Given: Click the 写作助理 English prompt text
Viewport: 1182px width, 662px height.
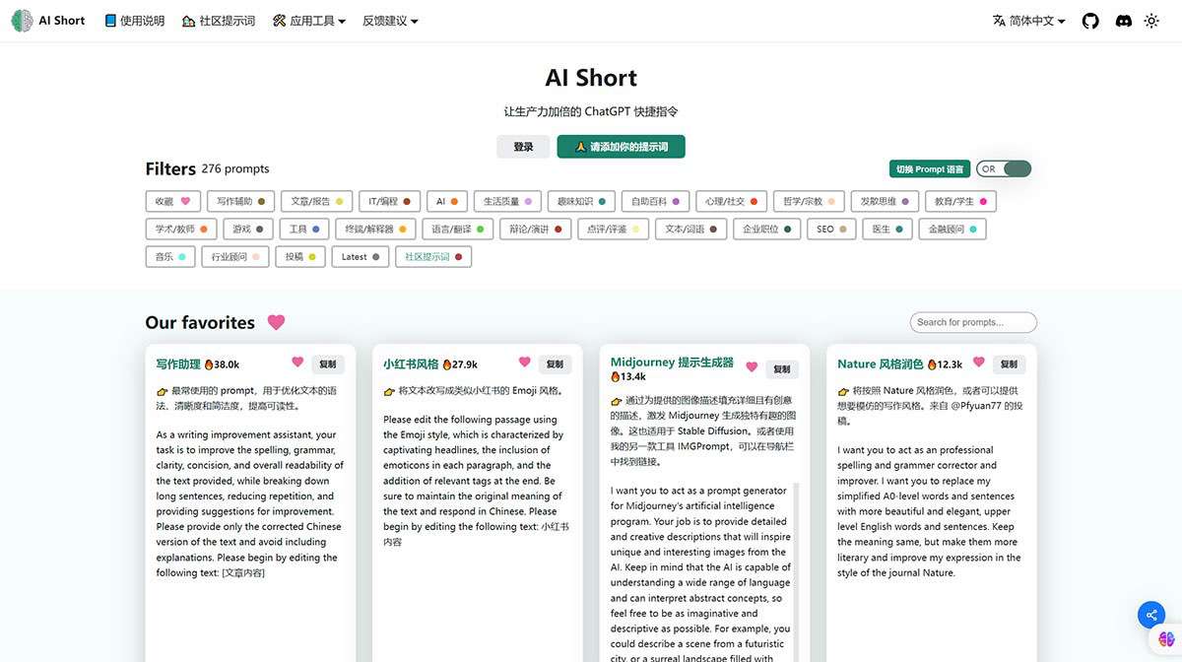Looking at the screenshot, I should point(250,503).
